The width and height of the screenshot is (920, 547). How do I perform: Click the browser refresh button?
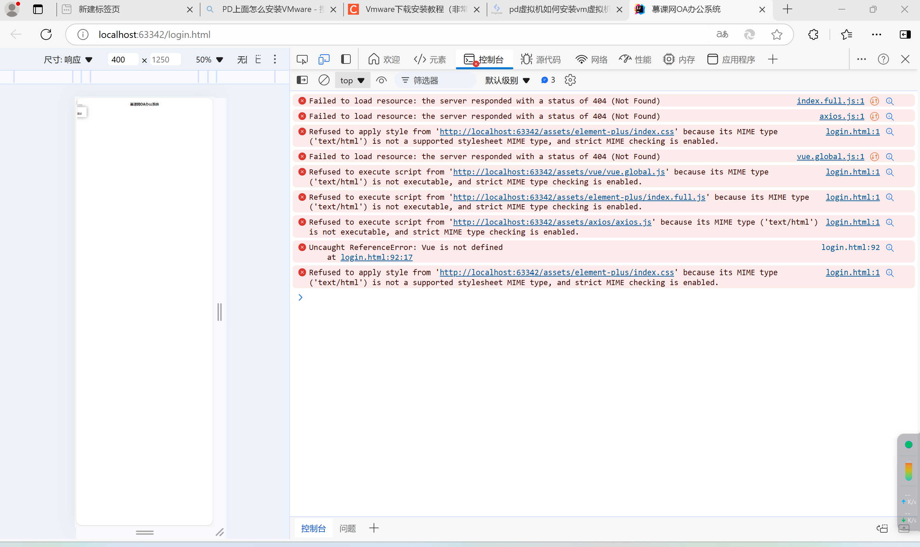46,34
